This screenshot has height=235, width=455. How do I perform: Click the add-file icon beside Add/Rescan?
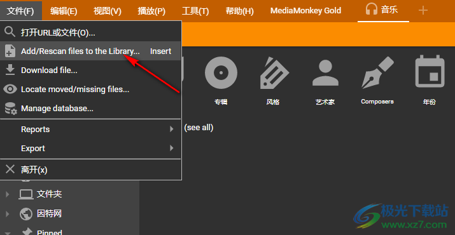click(10, 51)
